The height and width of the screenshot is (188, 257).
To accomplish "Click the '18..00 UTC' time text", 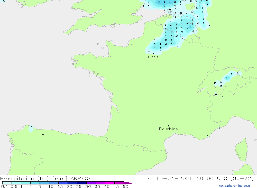I will [212, 178].
